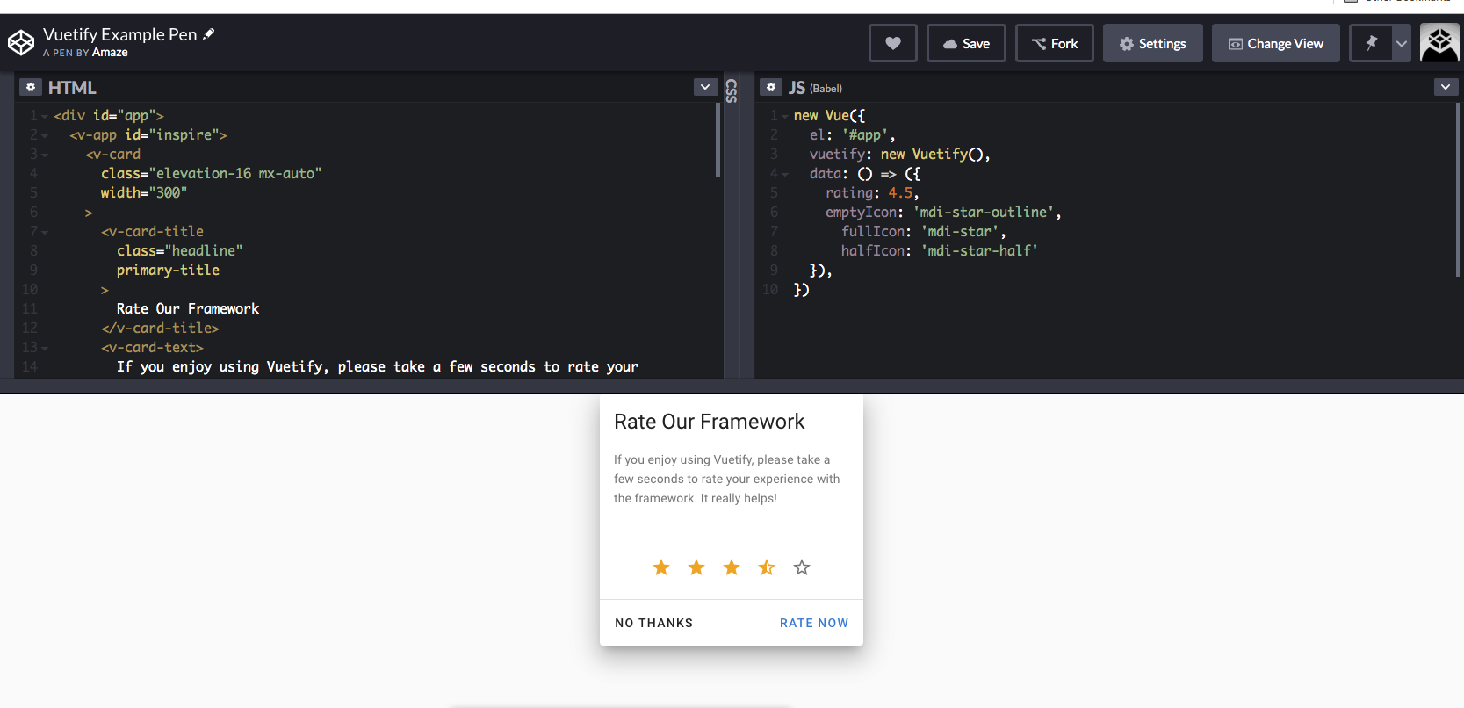
Task: Click the halfIcon: 'mdi-star-half' line
Action: [x=940, y=251]
